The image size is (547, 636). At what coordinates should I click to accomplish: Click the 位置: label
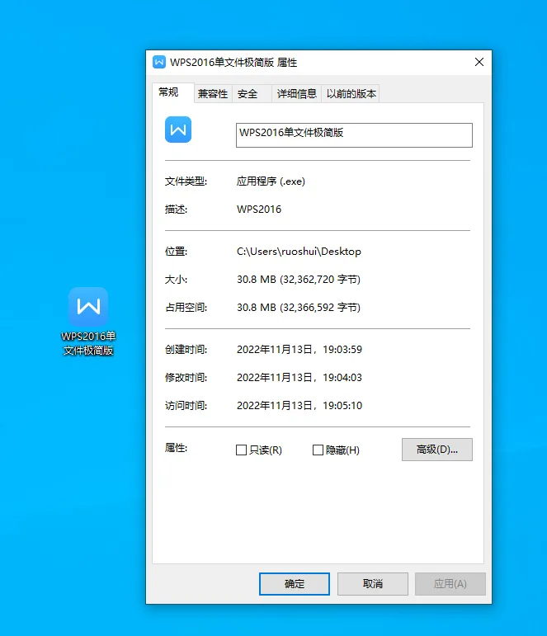click(176, 252)
